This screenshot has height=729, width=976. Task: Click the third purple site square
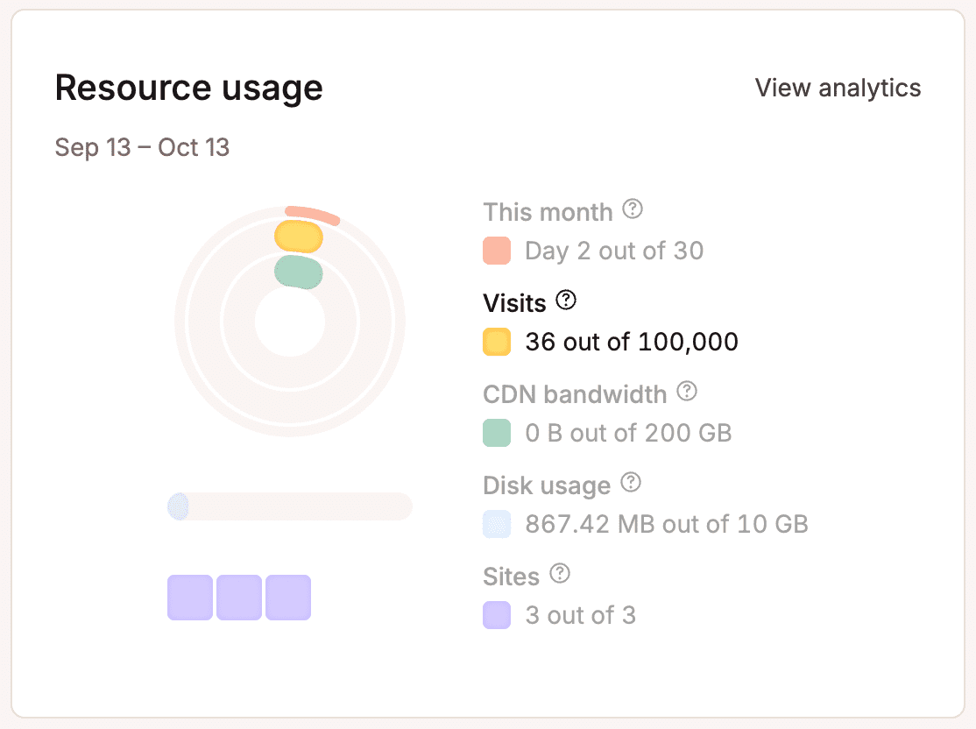click(x=288, y=598)
